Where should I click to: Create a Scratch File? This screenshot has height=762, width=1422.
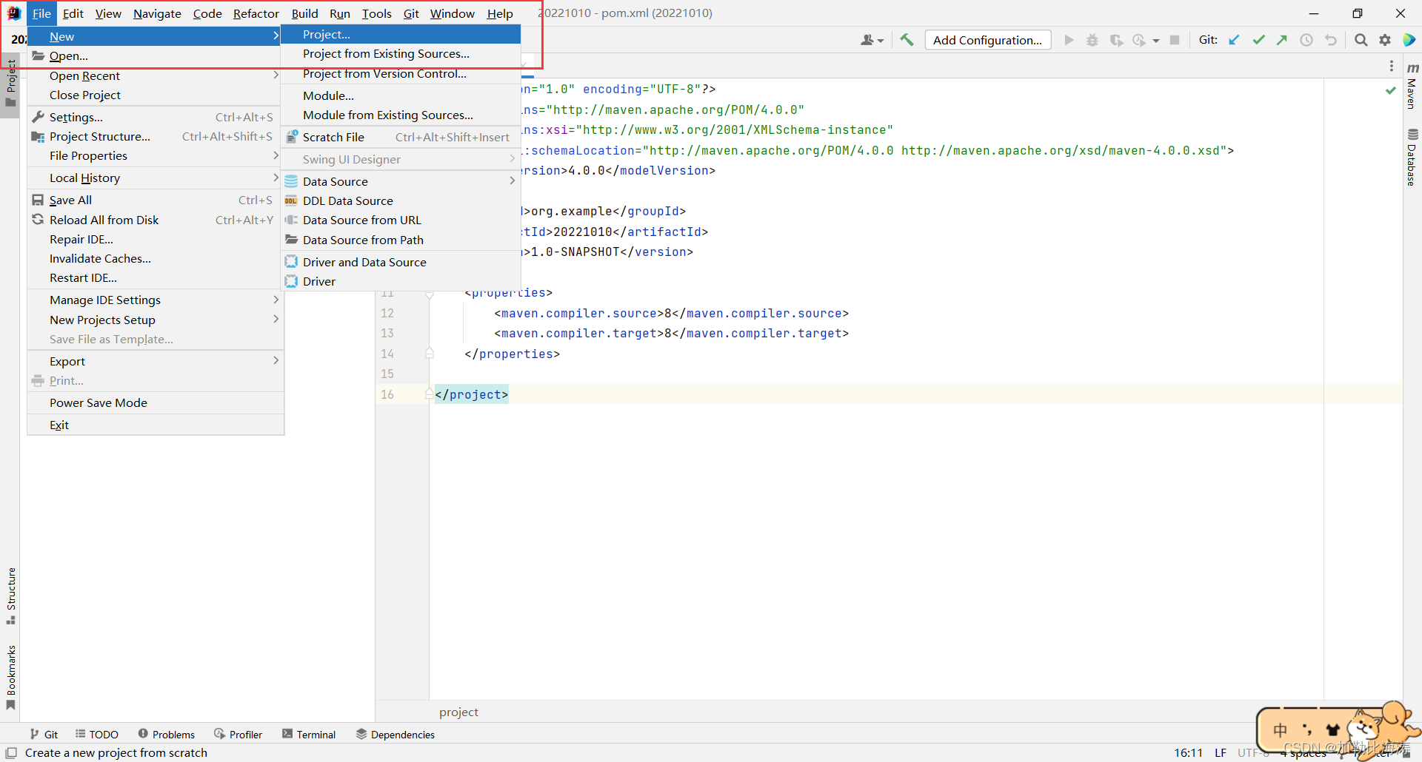(401, 137)
